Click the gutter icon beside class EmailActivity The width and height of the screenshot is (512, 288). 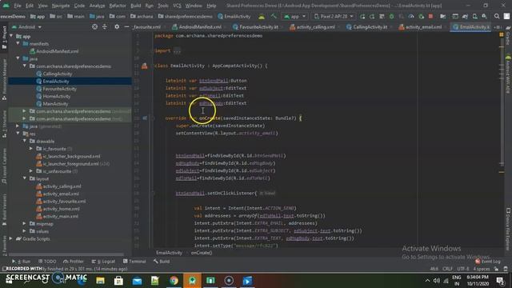point(144,66)
